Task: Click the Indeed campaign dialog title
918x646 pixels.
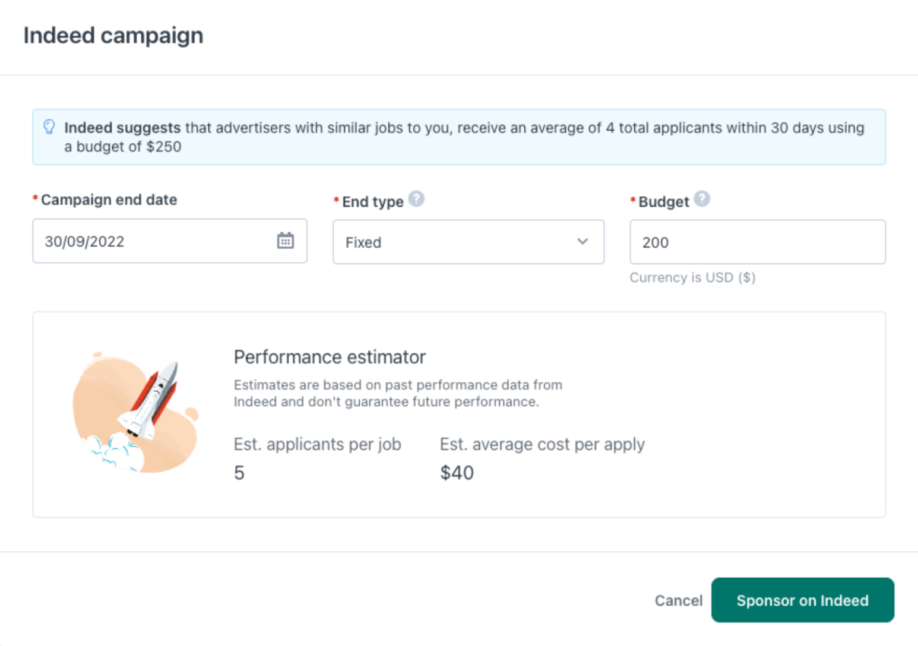Action: point(113,36)
